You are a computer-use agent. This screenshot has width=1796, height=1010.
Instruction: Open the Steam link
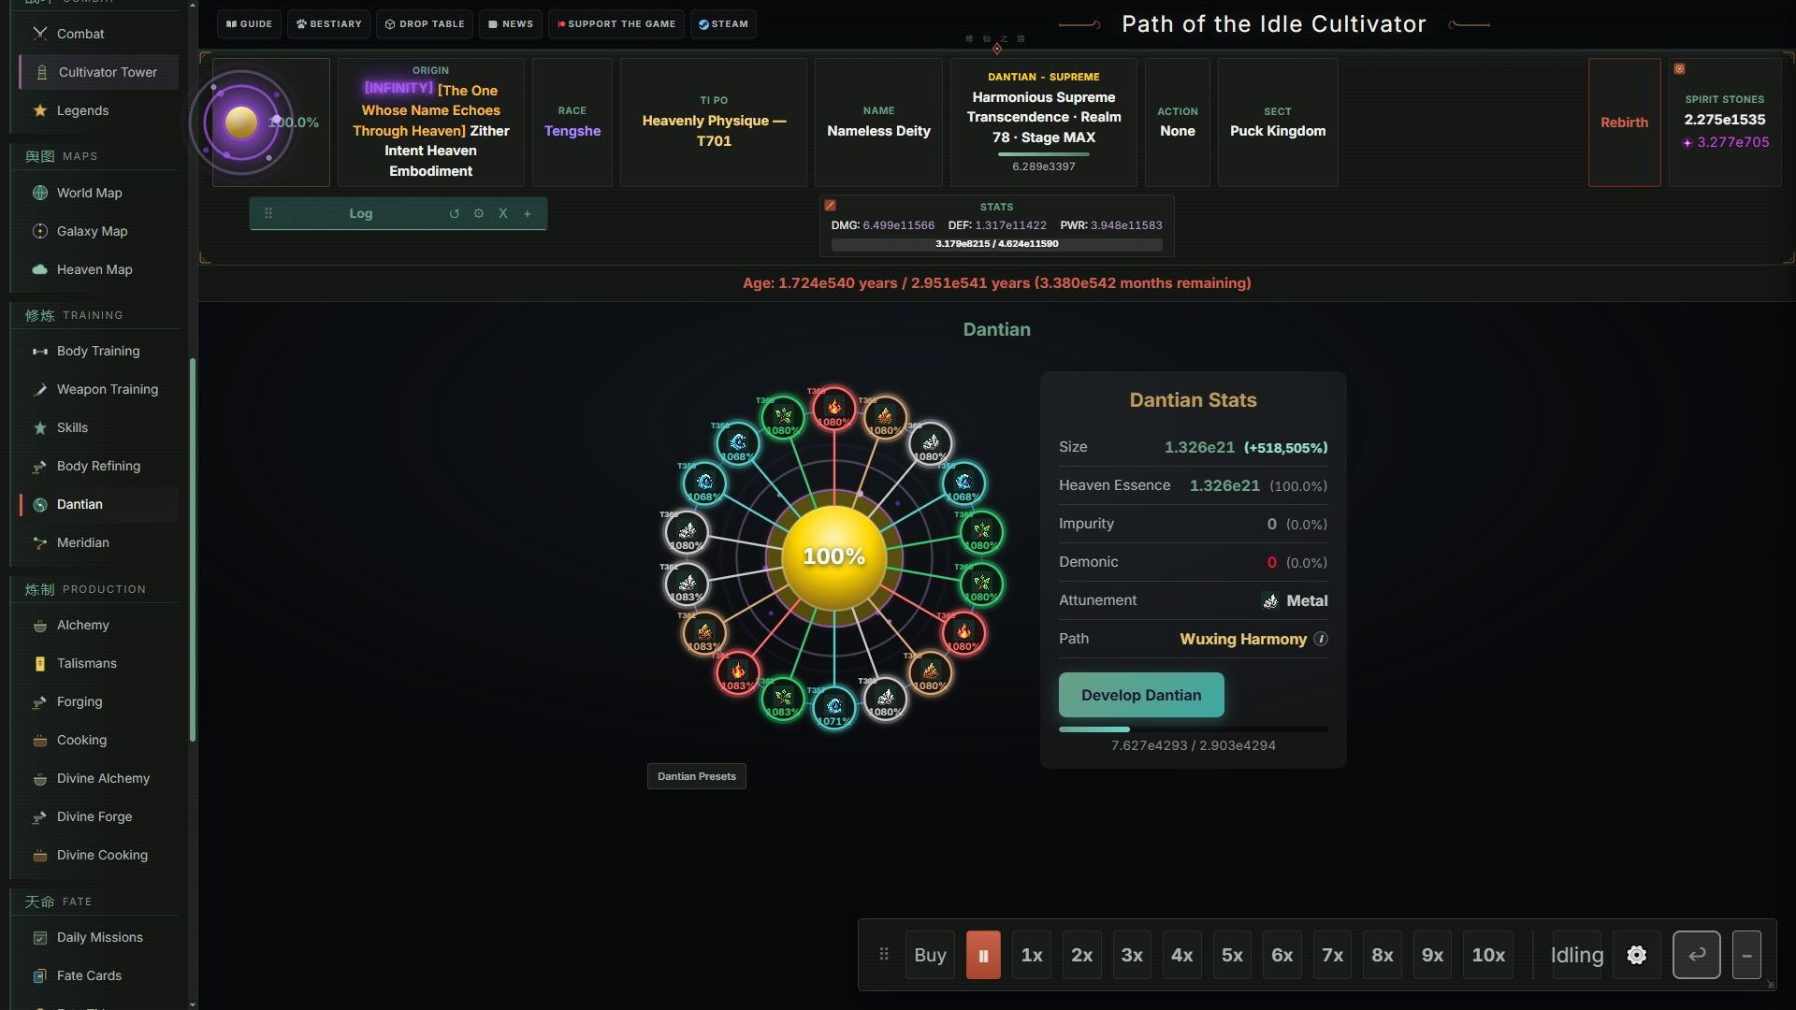point(723,24)
